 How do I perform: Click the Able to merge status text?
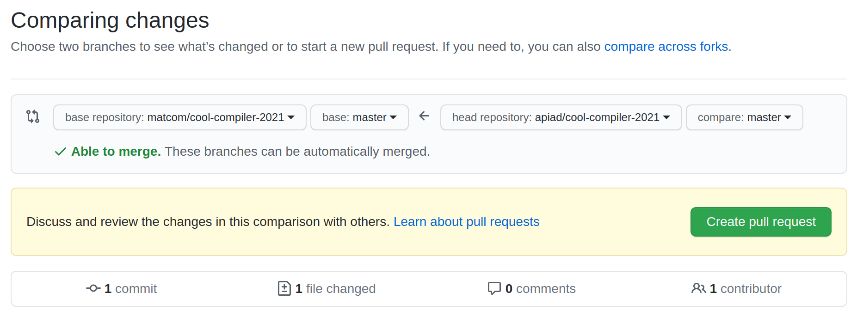[116, 152]
